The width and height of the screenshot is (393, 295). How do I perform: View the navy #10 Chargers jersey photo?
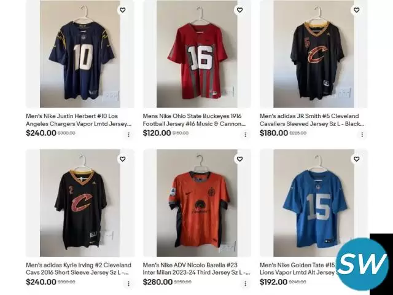(x=80, y=54)
